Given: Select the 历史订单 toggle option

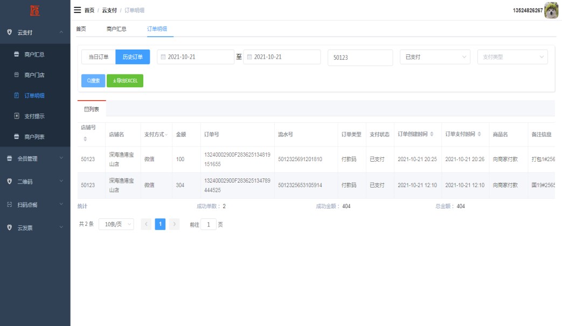Looking at the screenshot, I should click(133, 57).
